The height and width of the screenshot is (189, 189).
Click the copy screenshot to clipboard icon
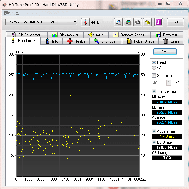128,22
